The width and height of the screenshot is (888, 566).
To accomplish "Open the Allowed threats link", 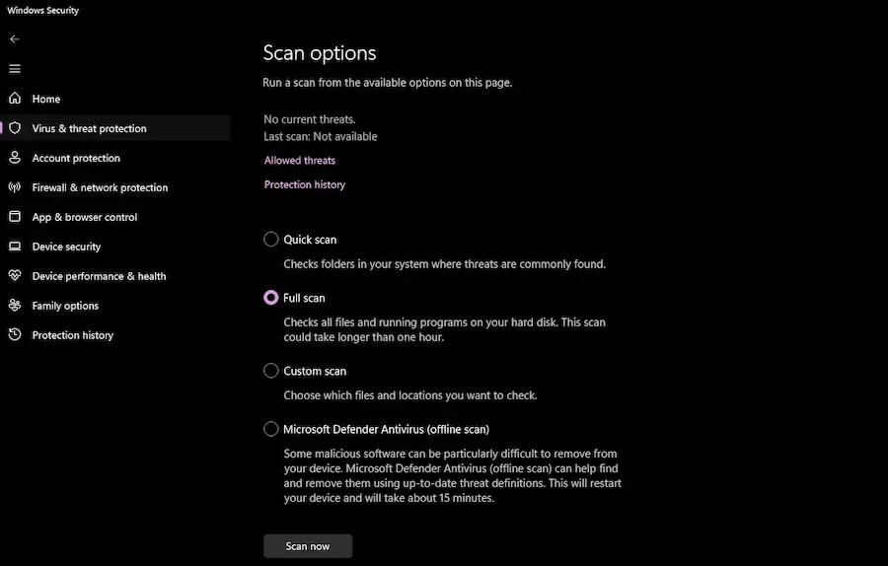I will [x=300, y=161].
